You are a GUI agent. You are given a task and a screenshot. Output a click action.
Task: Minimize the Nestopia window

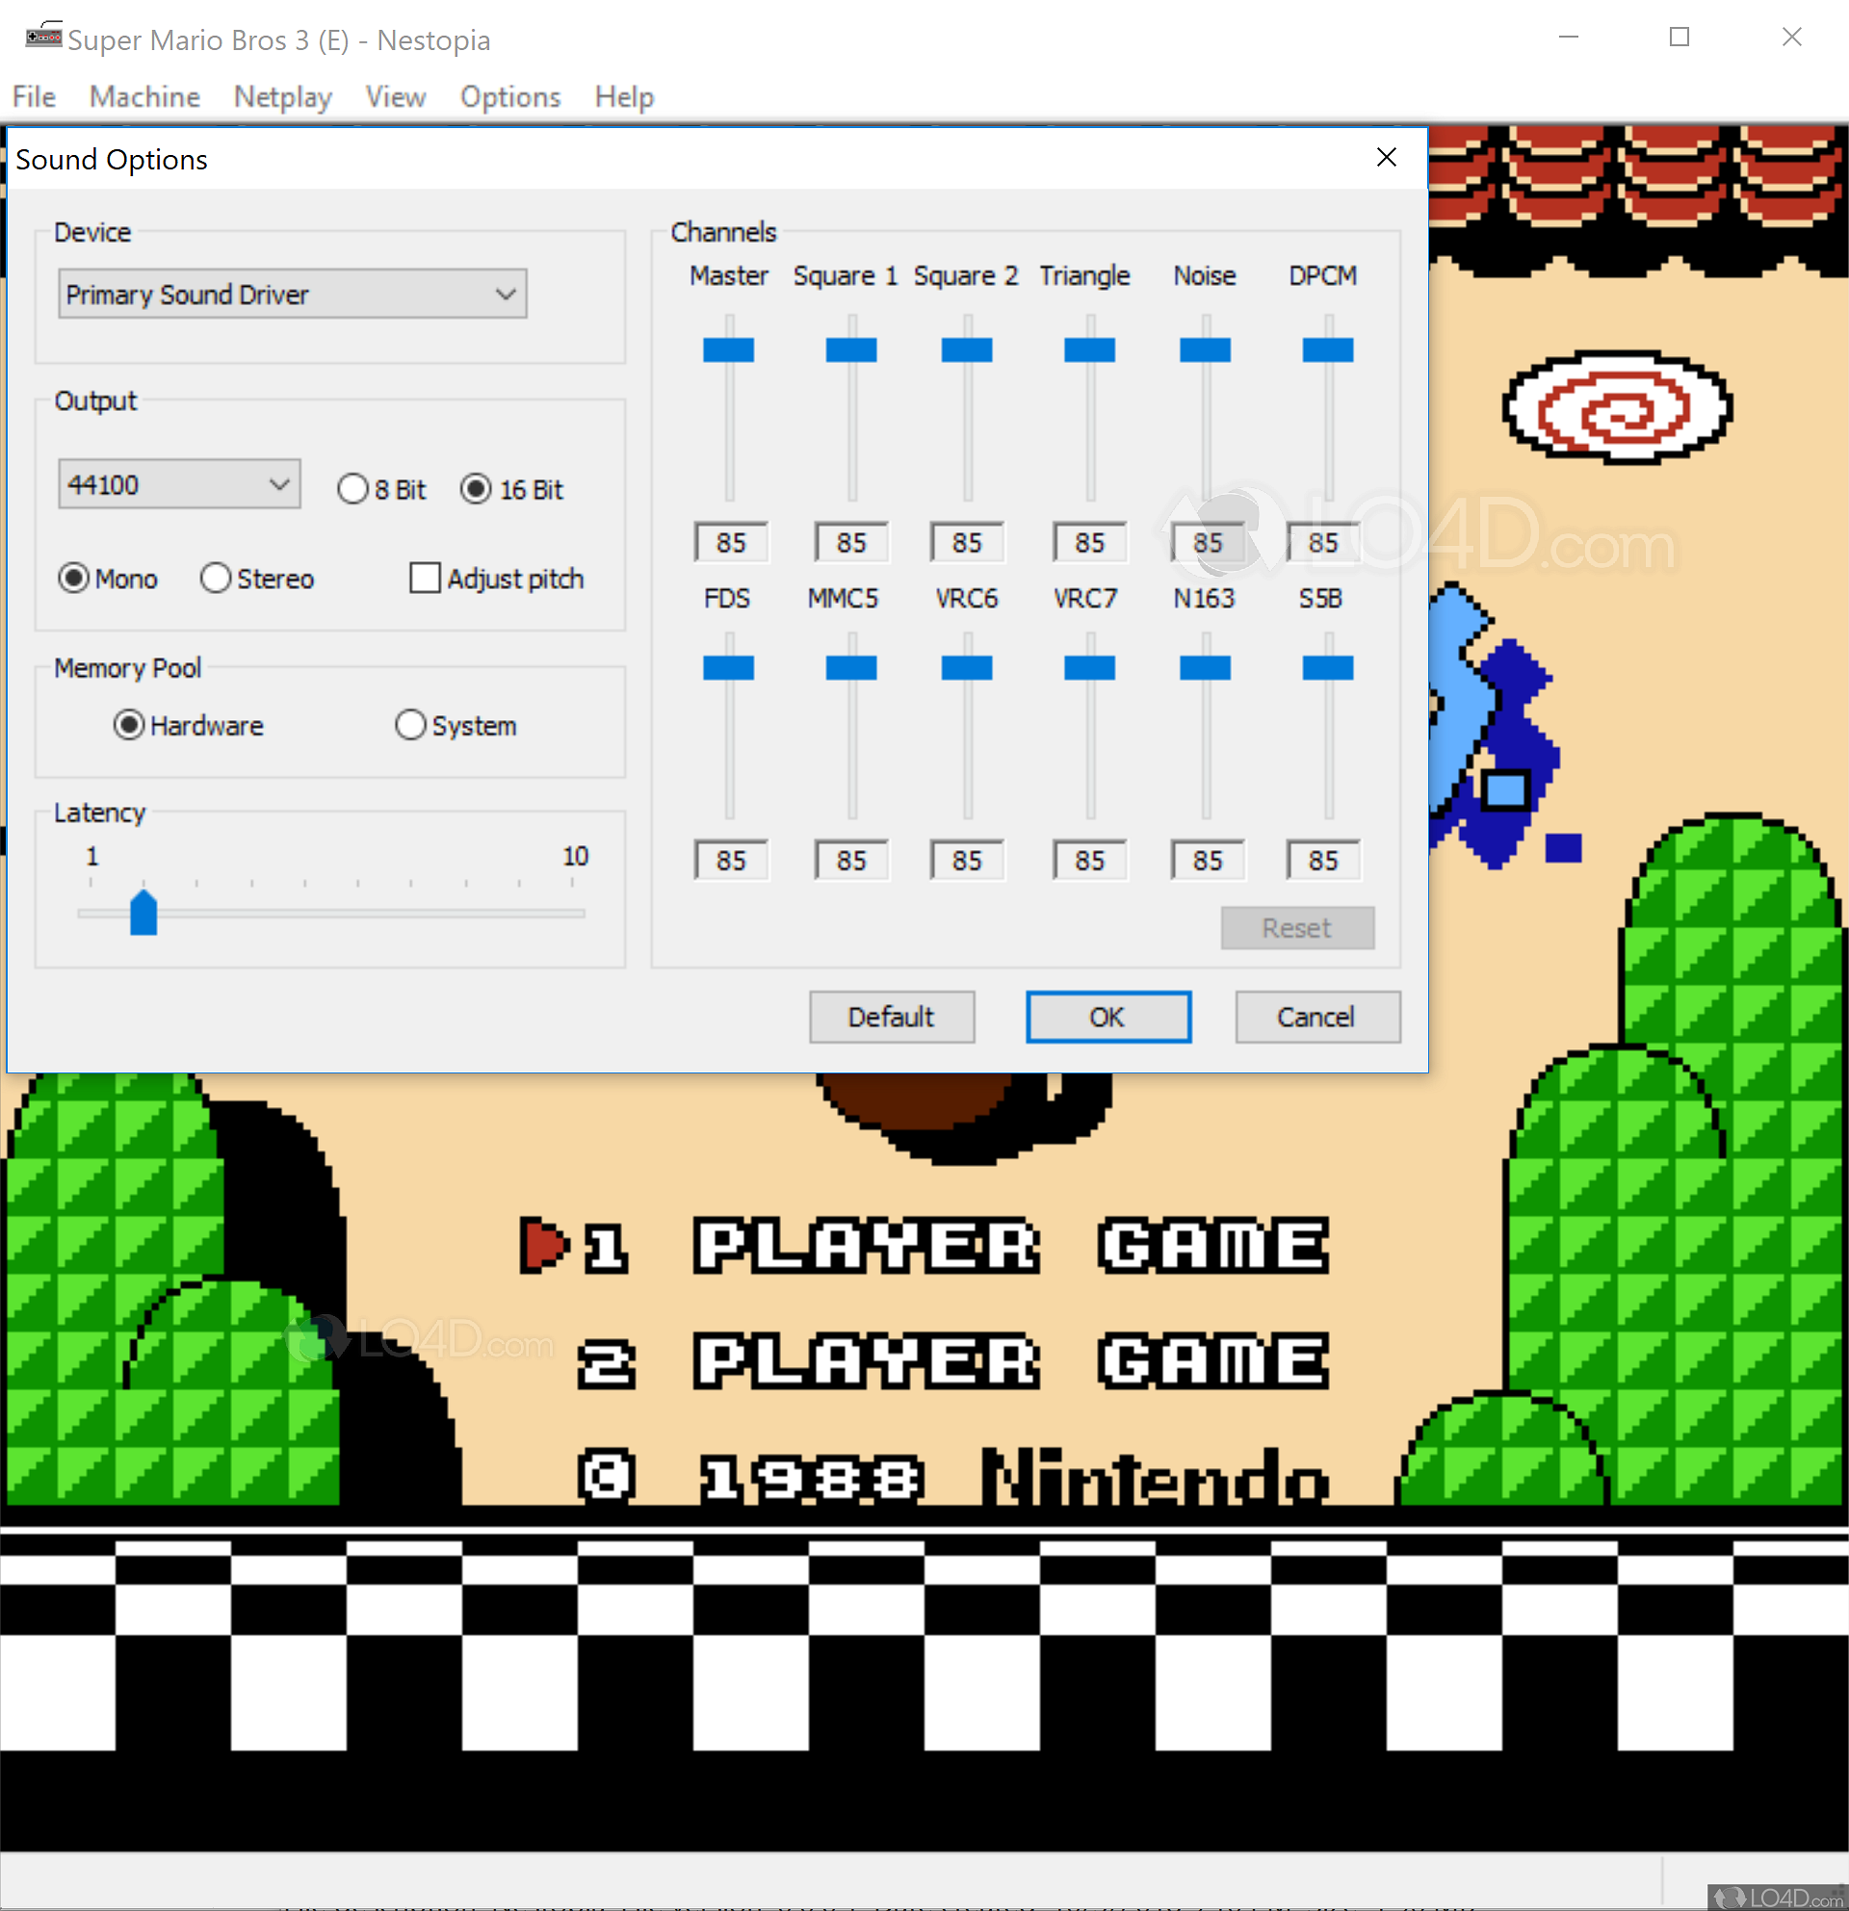(1568, 37)
